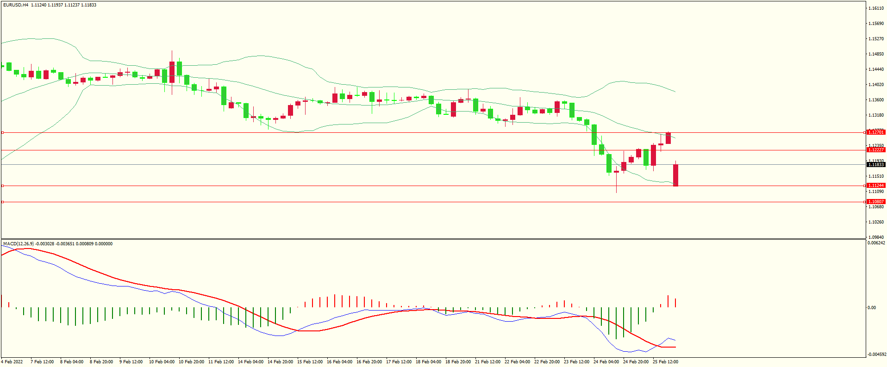Click the 24 Feb 20:00 time label
The height and width of the screenshot is (367, 887).
click(636, 362)
